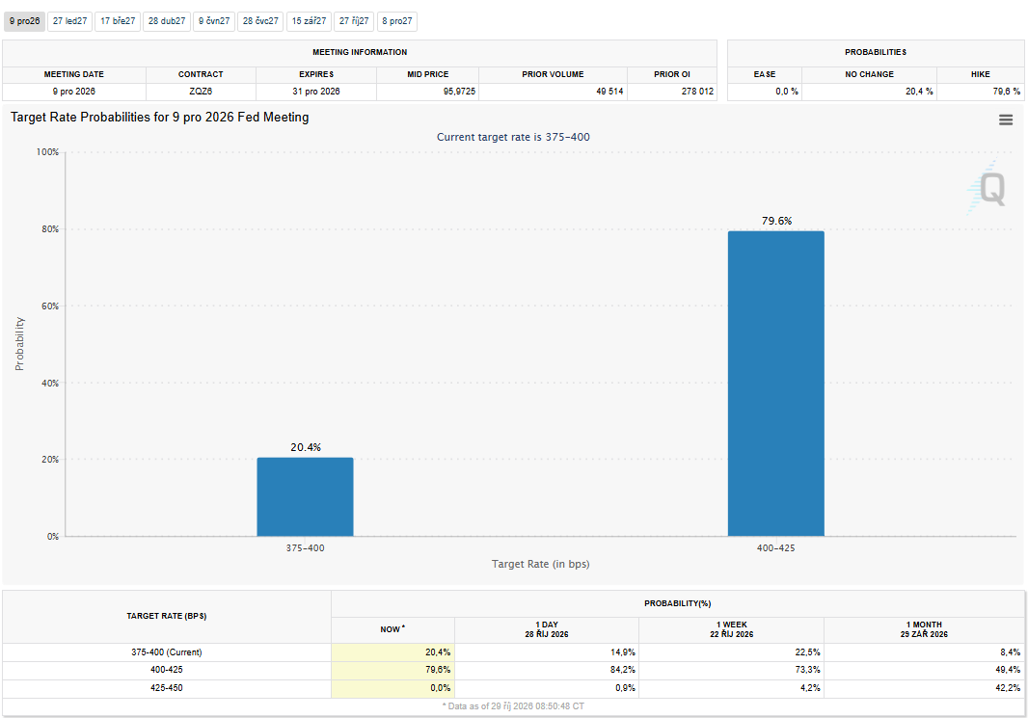Select the 9 pro26 meeting tab
This screenshot has height=718, width=1028.
click(x=24, y=21)
